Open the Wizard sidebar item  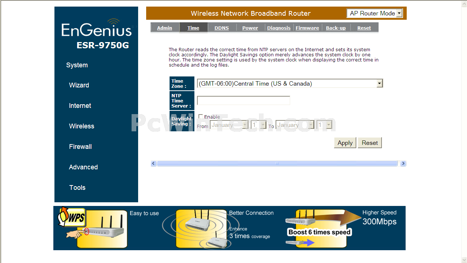coord(79,85)
